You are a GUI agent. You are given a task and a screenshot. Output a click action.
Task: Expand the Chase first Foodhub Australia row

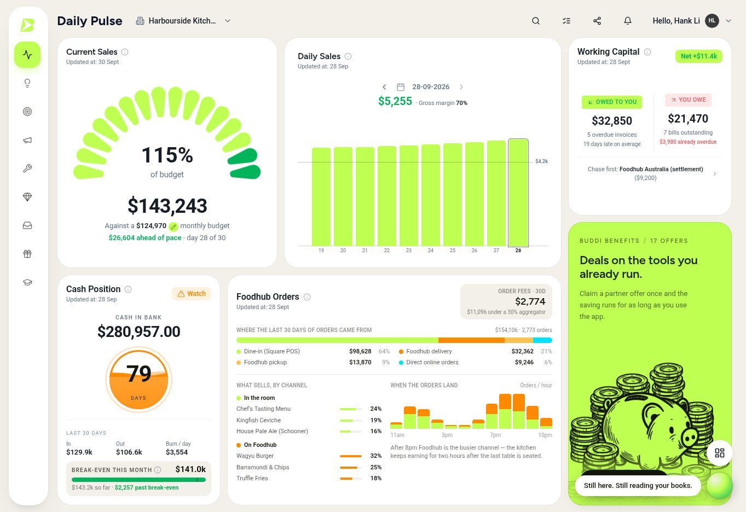(650, 173)
